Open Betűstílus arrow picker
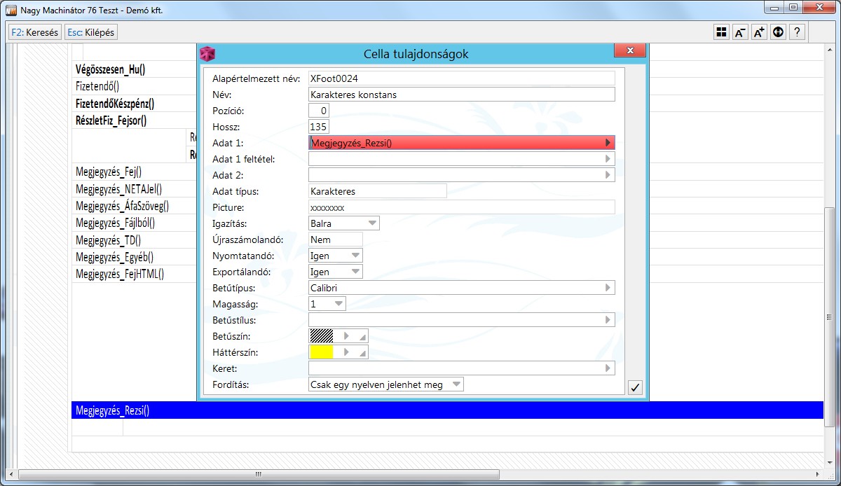Image resolution: width=841 pixels, height=486 pixels. point(608,320)
